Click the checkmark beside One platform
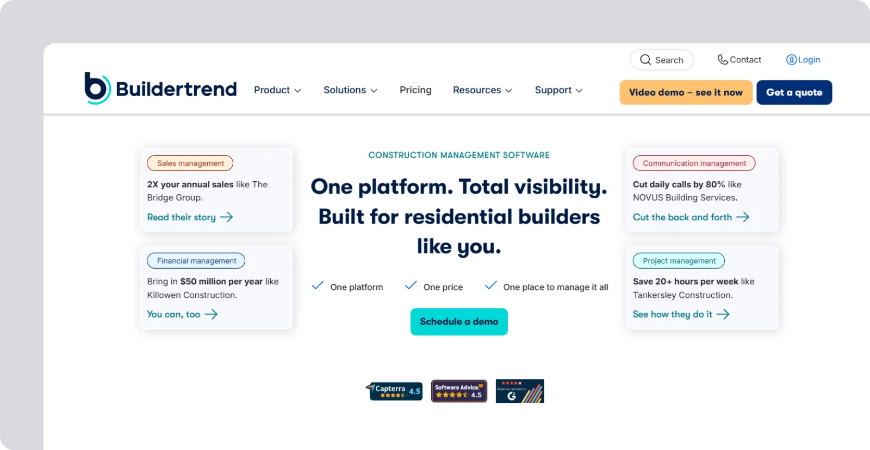 click(318, 286)
